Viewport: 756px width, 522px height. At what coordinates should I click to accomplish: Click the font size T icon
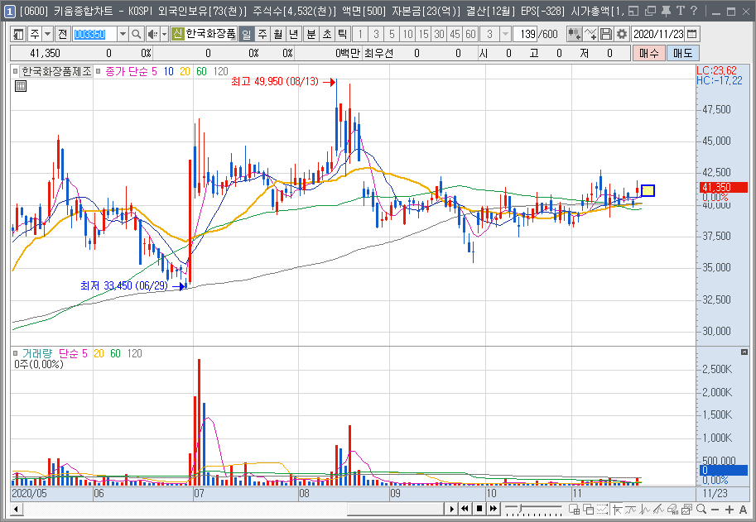[681, 11]
